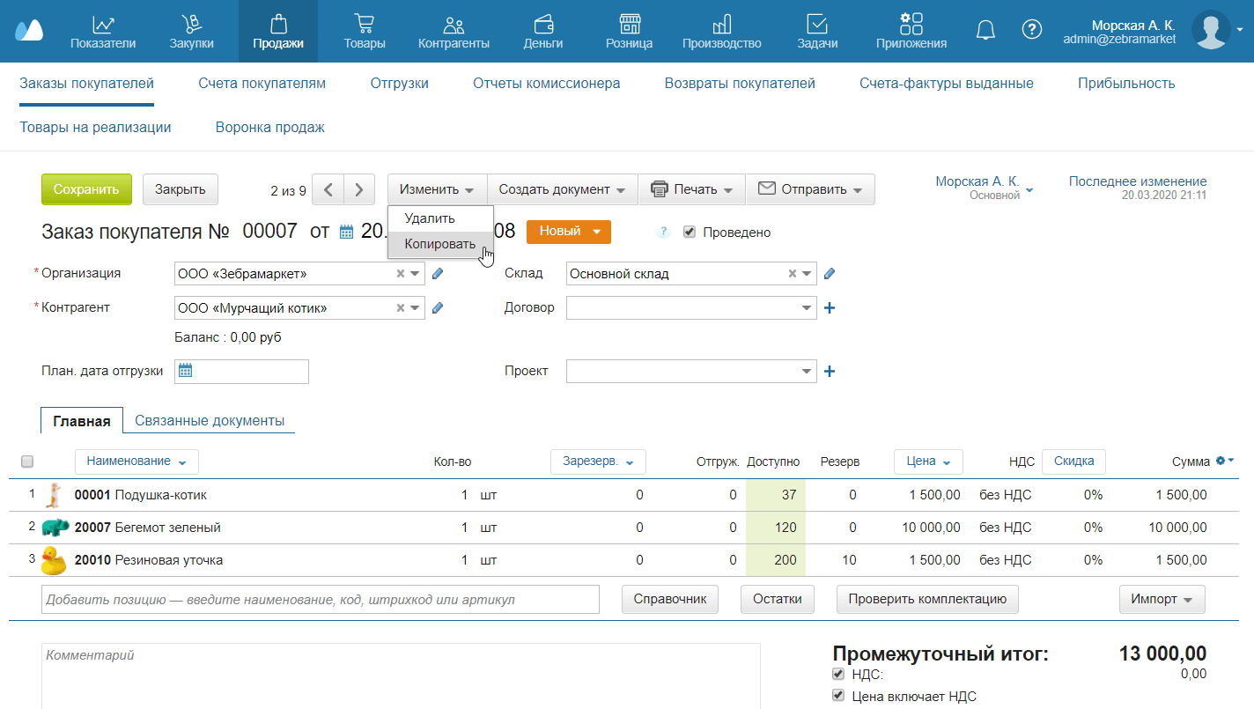Open calendar icon for План. дата отгрузки

[x=185, y=372]
